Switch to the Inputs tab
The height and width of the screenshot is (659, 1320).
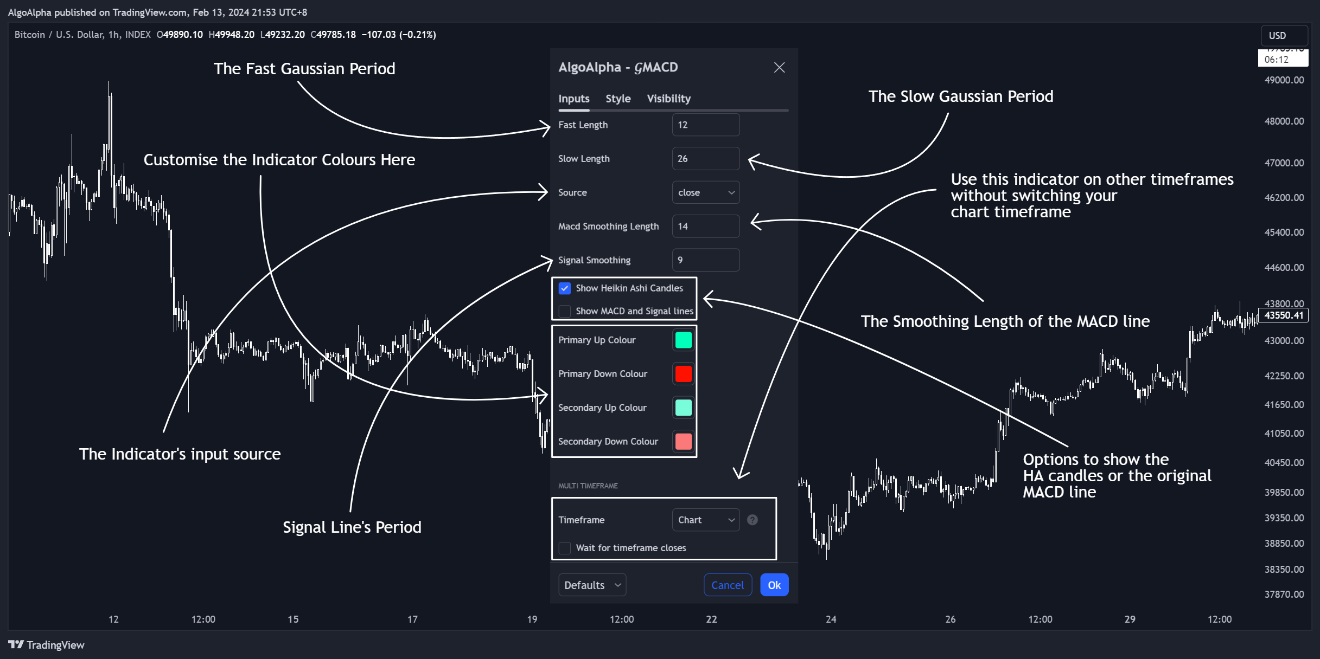573,99
